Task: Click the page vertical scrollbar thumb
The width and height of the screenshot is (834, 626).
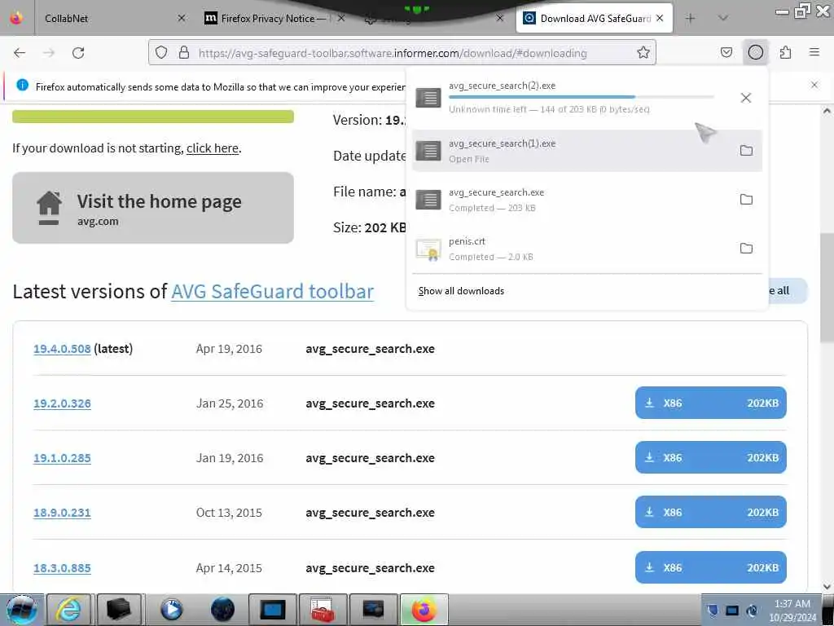Action: pyautogui.click(x=827, y=288)
